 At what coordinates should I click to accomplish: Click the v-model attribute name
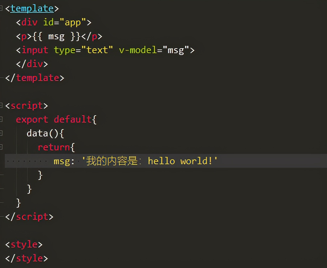coord(138,50)
